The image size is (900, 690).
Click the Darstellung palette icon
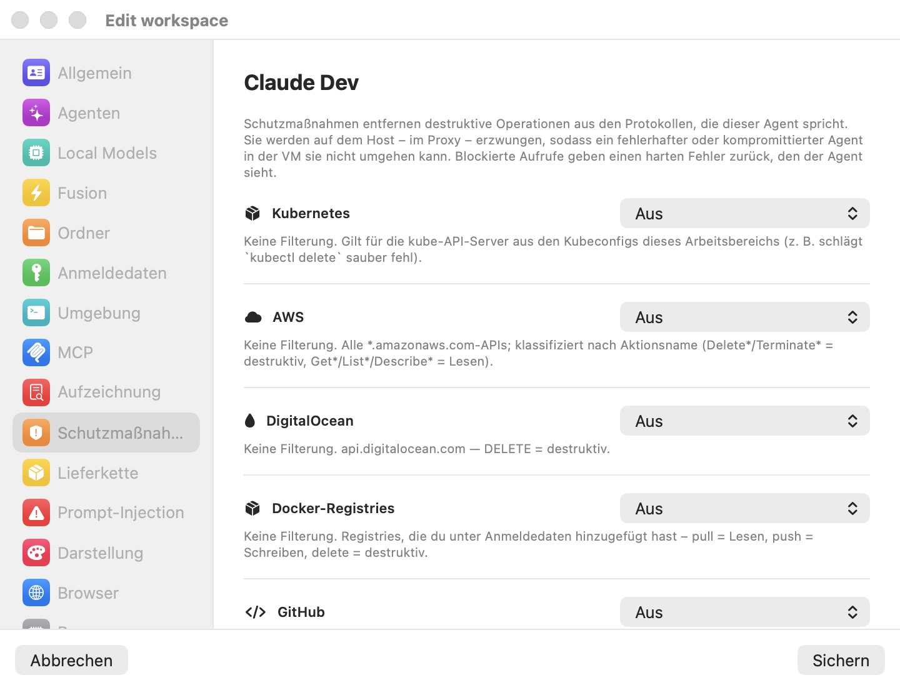[36, 552]
